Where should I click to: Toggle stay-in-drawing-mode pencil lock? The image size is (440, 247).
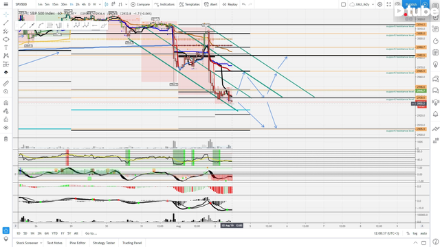[6, 111]
